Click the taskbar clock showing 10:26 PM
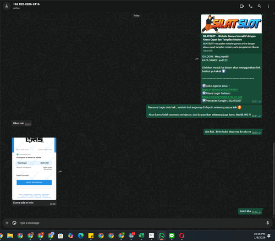This screenshot has height=241, width=275. (260, 235)
